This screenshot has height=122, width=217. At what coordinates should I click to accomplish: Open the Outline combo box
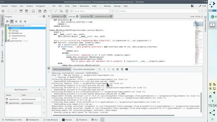click(159, 11)
